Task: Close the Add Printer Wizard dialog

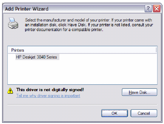Action: click(x=157, y=8)
